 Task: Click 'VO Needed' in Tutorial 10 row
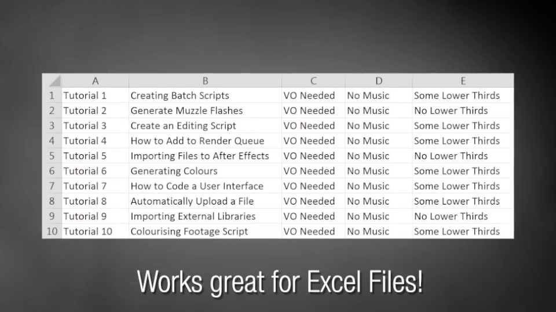point(313,231)
